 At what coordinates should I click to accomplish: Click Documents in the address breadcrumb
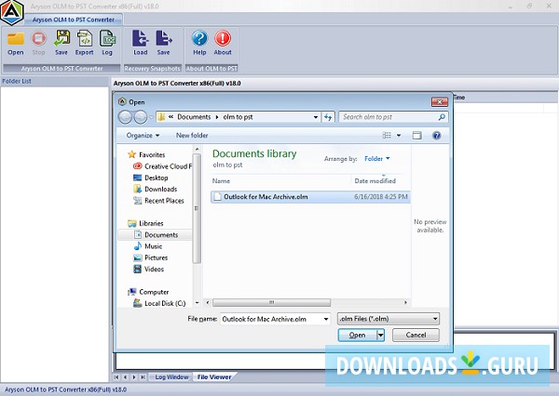194,117
